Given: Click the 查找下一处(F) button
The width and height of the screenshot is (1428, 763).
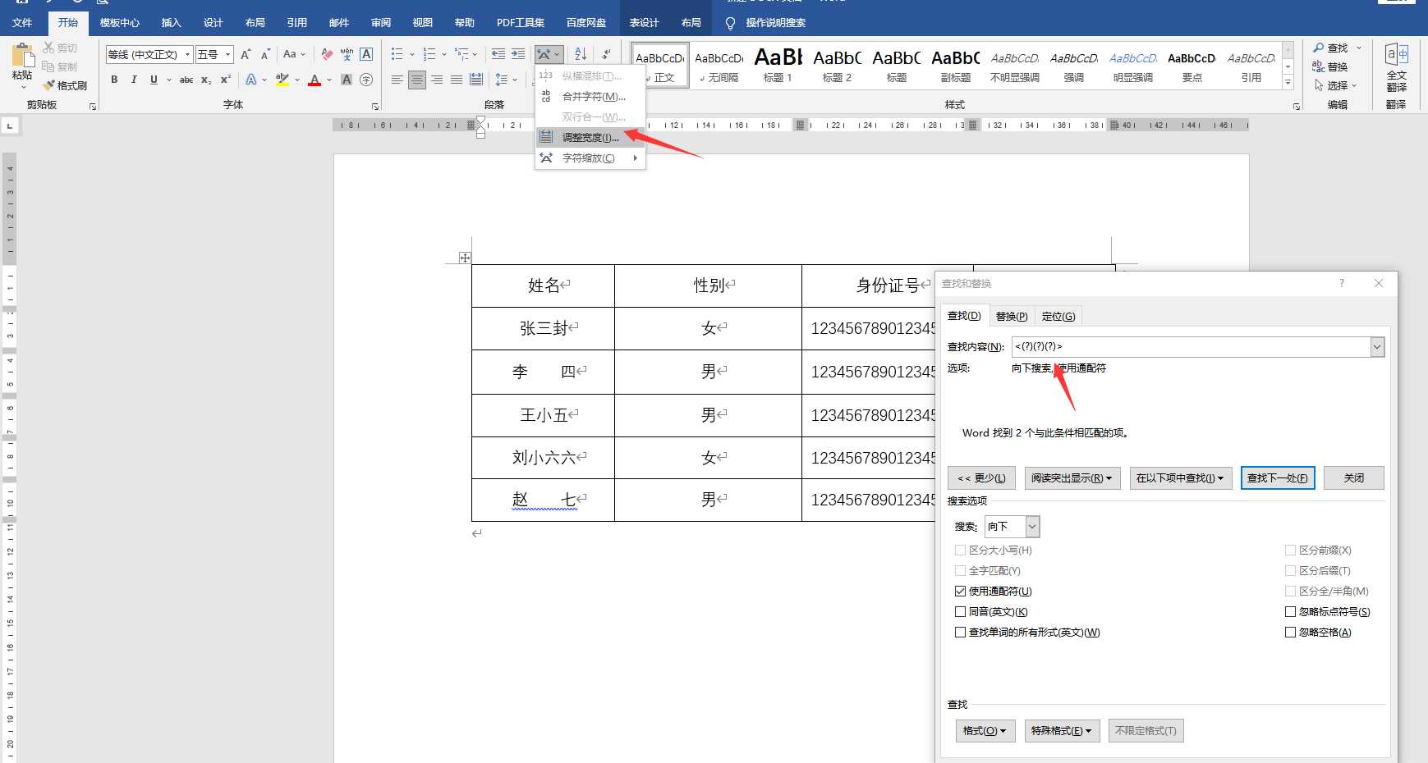Looking at the screenshot, I should click(x=1278, y=477).
